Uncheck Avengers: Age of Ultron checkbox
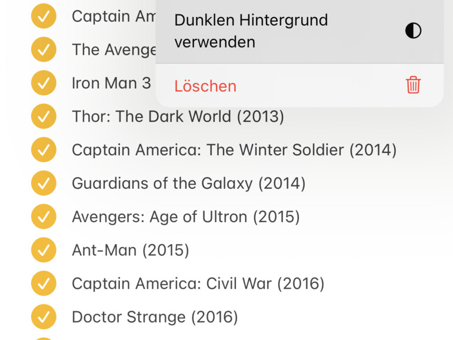 tap(44, 217)
